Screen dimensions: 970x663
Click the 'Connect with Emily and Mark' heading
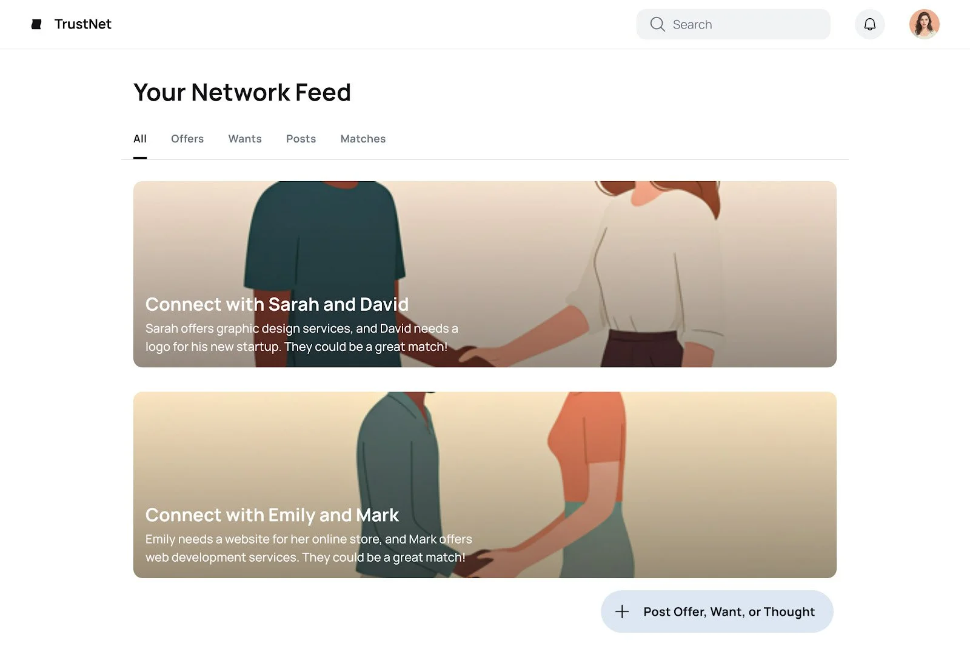(x=272, y=515)
